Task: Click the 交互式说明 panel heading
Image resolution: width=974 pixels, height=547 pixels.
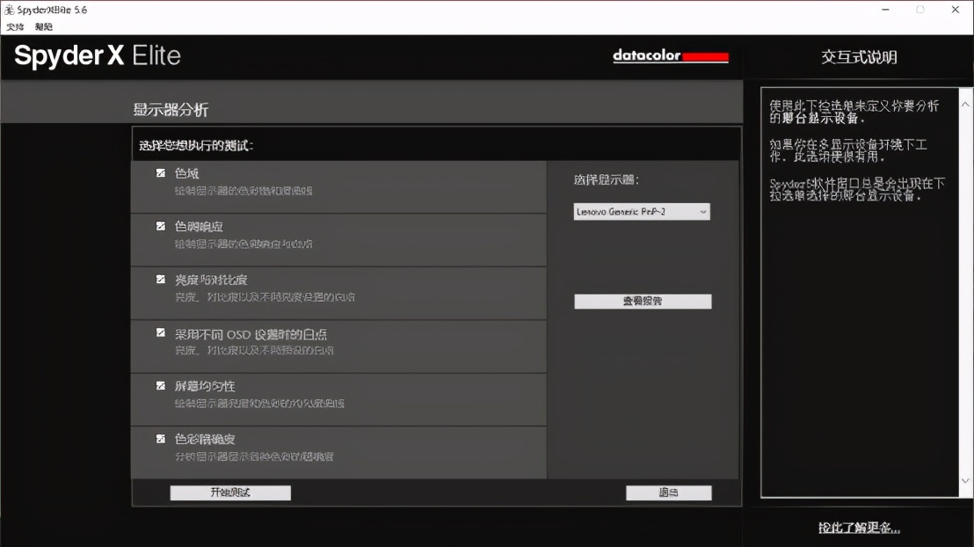Action: click(x=859, y=57)
